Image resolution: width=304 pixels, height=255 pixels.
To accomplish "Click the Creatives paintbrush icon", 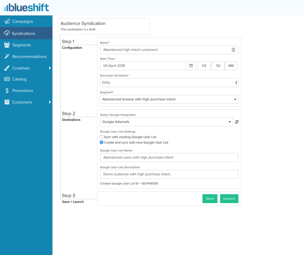I will pyautogui.click(x=7, y=68).
